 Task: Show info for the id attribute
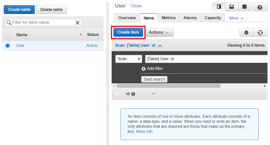coord(133,94)
